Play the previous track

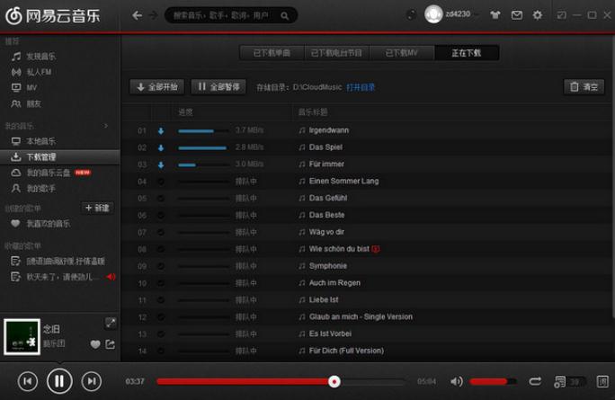(x=28, y=381)
